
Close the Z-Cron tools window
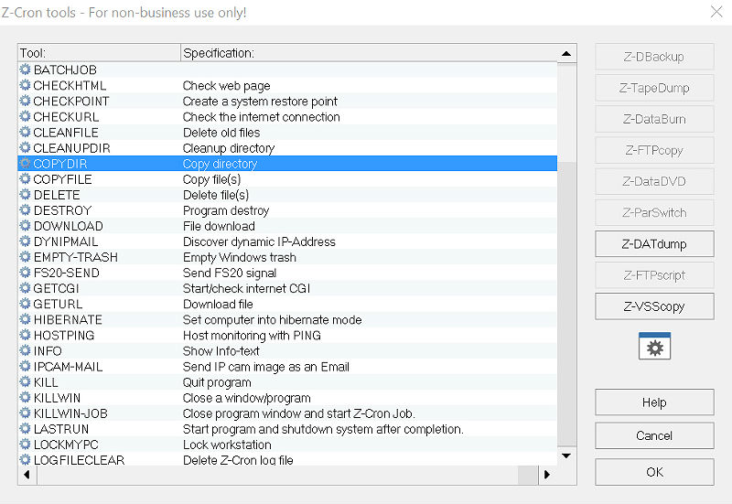(716, 12)
